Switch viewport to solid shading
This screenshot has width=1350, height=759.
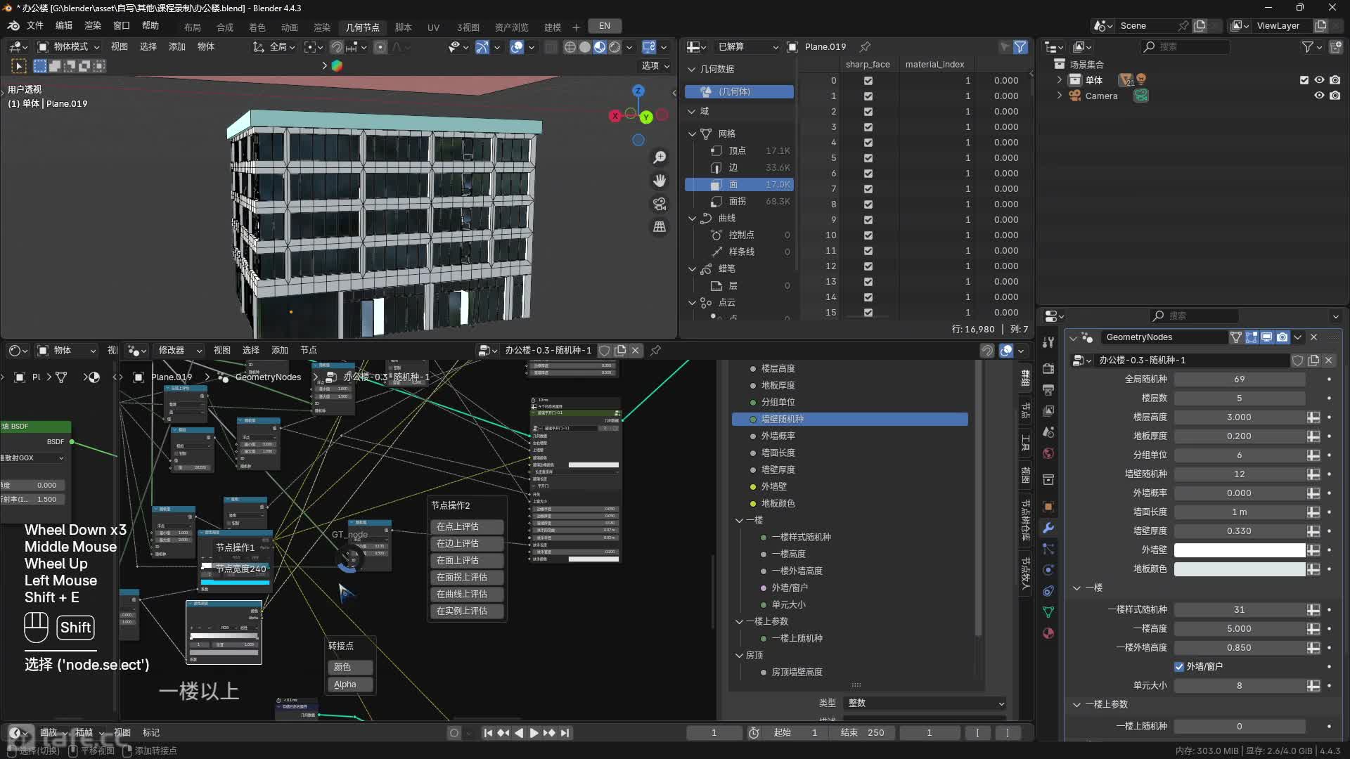tap(584, 47)
